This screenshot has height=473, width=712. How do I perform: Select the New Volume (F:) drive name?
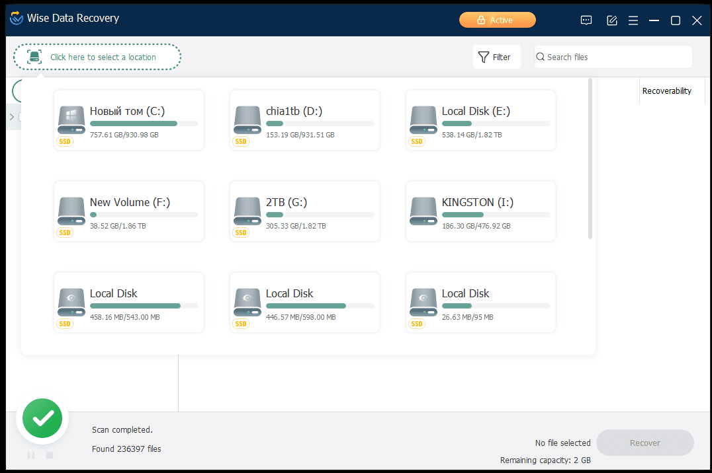(130, 202)
